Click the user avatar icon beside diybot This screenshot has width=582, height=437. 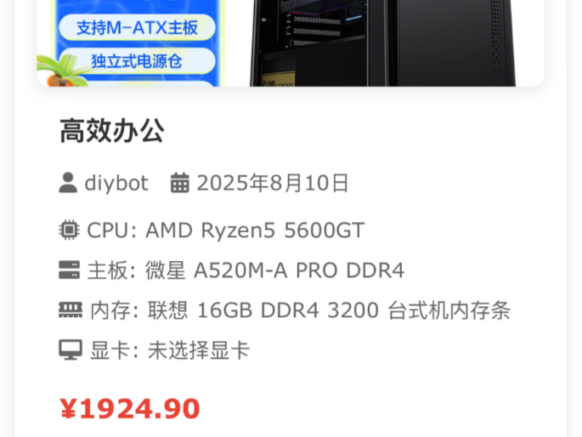coord(68,183)
